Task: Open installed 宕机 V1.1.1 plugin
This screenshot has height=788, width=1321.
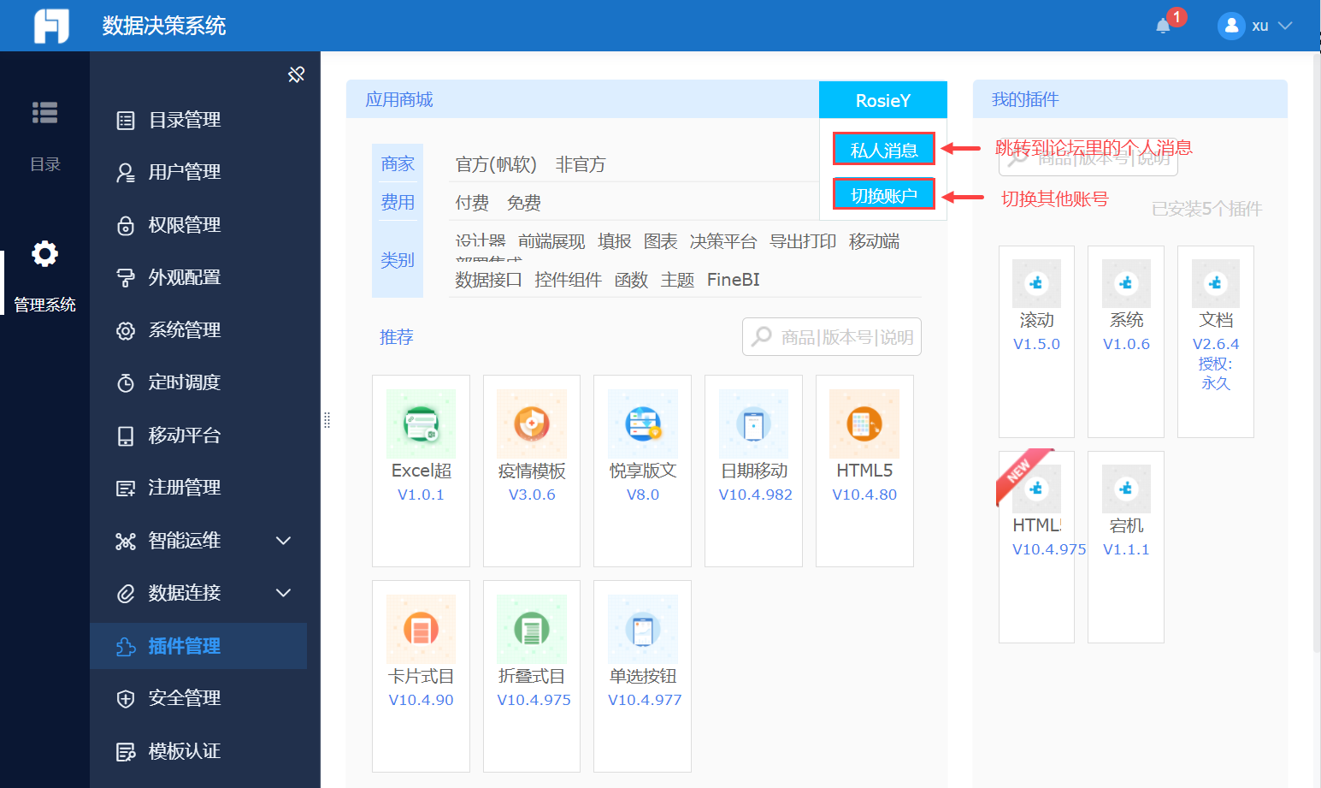Action: tap(1126, 547)
